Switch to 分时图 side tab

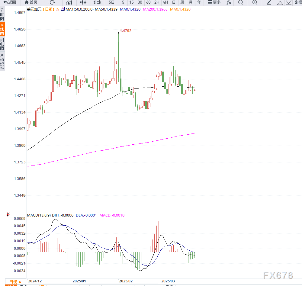(x=2, y=14)
